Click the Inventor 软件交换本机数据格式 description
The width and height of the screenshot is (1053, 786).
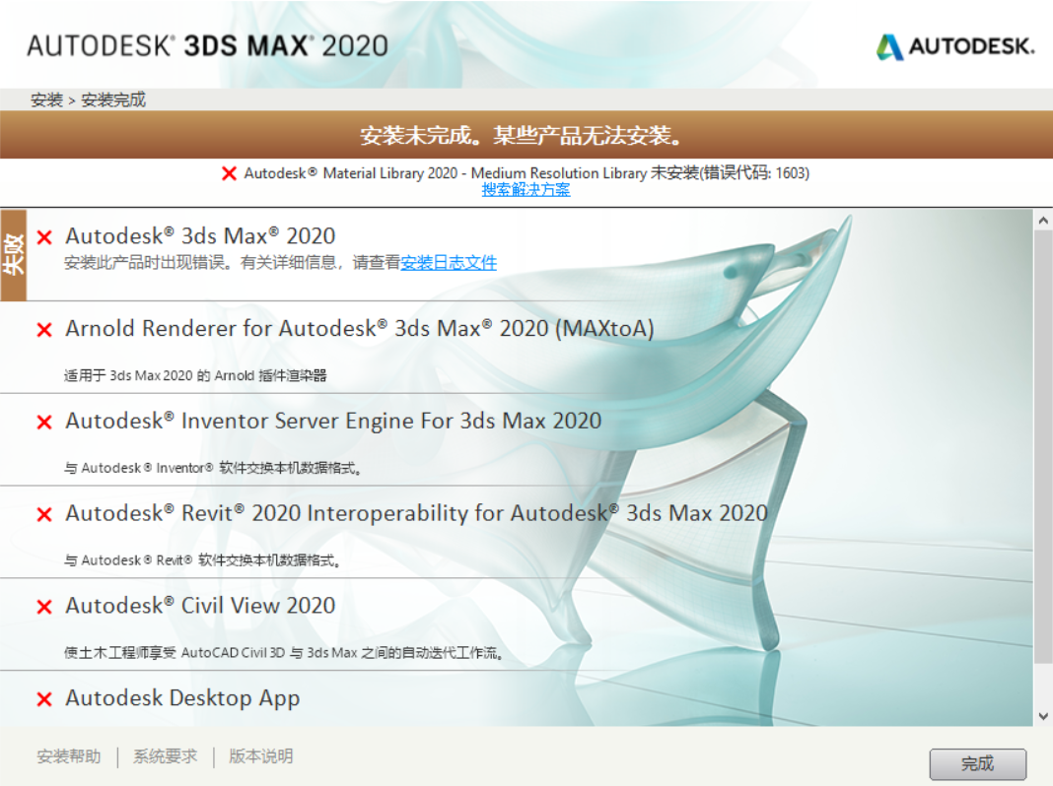(213, 468)
